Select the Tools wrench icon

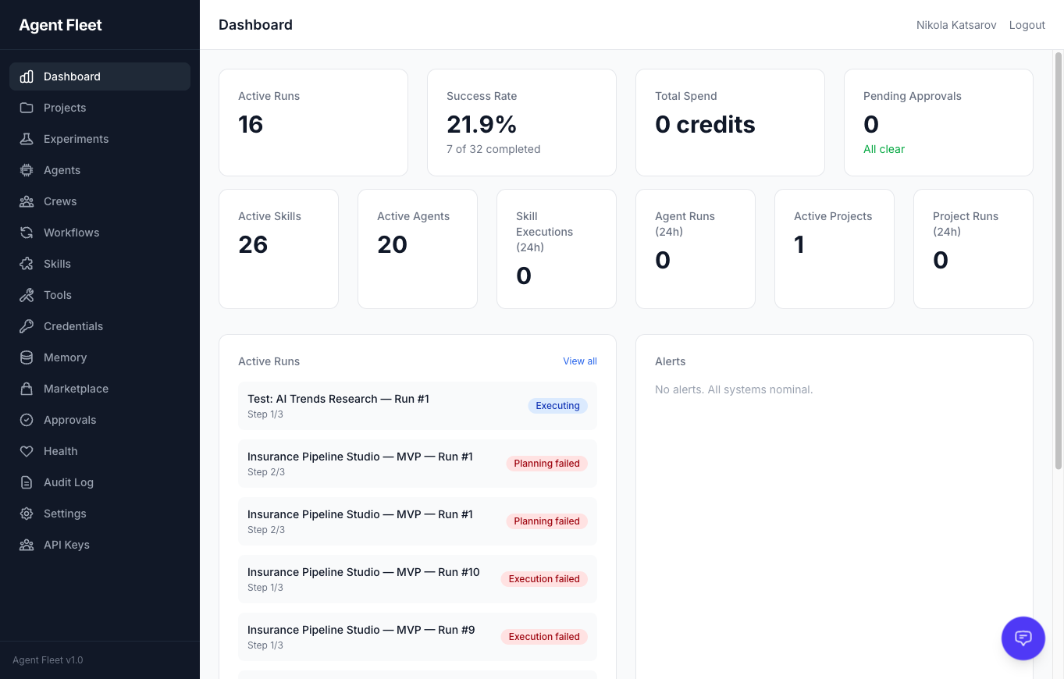point(27,295)
